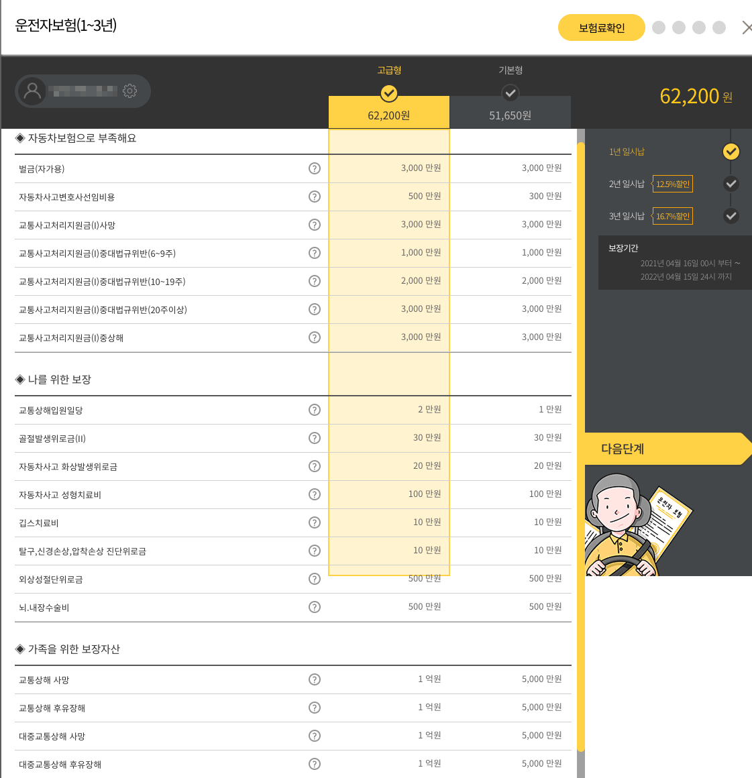Choose 2년 일시납 with 12.5% discount
The width and height of the screenshot is (752, 778).
731,184
